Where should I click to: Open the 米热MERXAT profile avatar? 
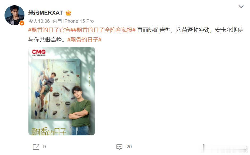(15, 15)
